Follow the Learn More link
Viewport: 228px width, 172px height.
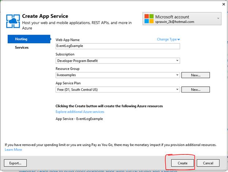tap(13, 150)
